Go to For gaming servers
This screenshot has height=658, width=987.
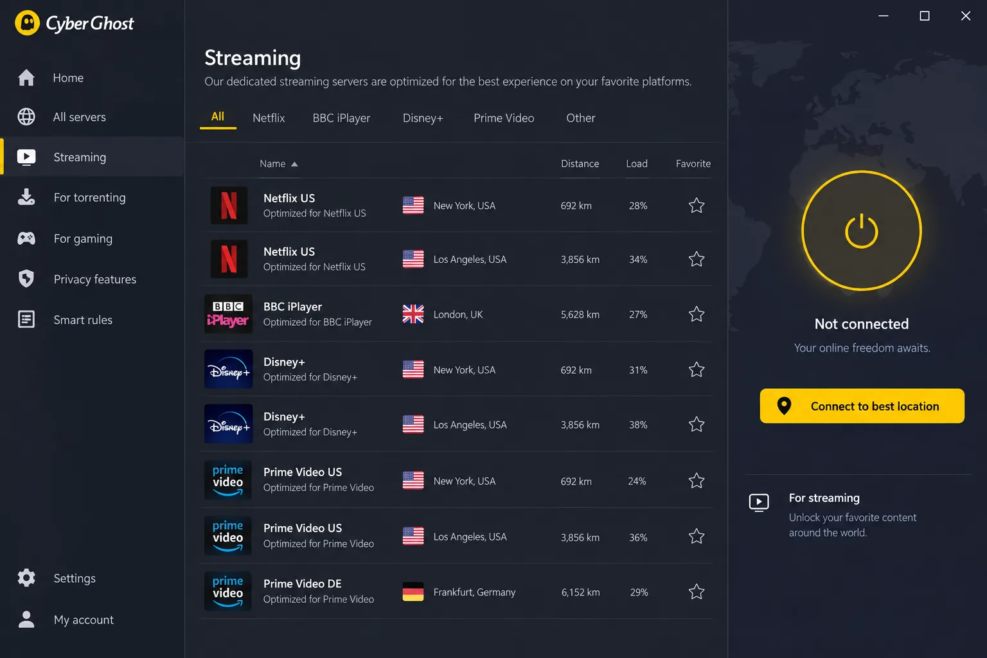[x=92, y=238]
